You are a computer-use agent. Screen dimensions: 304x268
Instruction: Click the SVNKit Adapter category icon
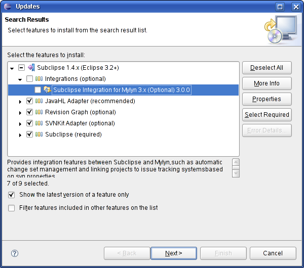click(39, 123)
